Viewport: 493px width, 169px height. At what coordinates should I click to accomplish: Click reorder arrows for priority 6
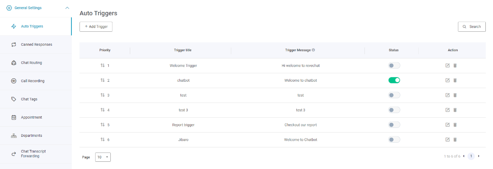click(102, 139)
